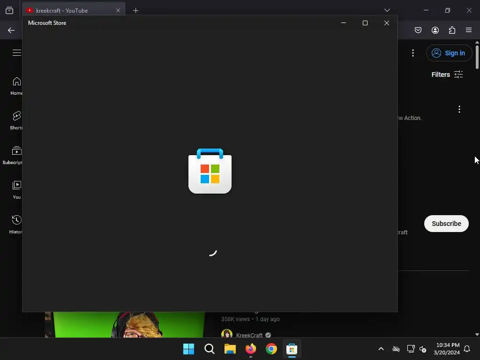Sign in to YouTube
The height and width of the screenshot is (360, 480).
pos(449,53)
